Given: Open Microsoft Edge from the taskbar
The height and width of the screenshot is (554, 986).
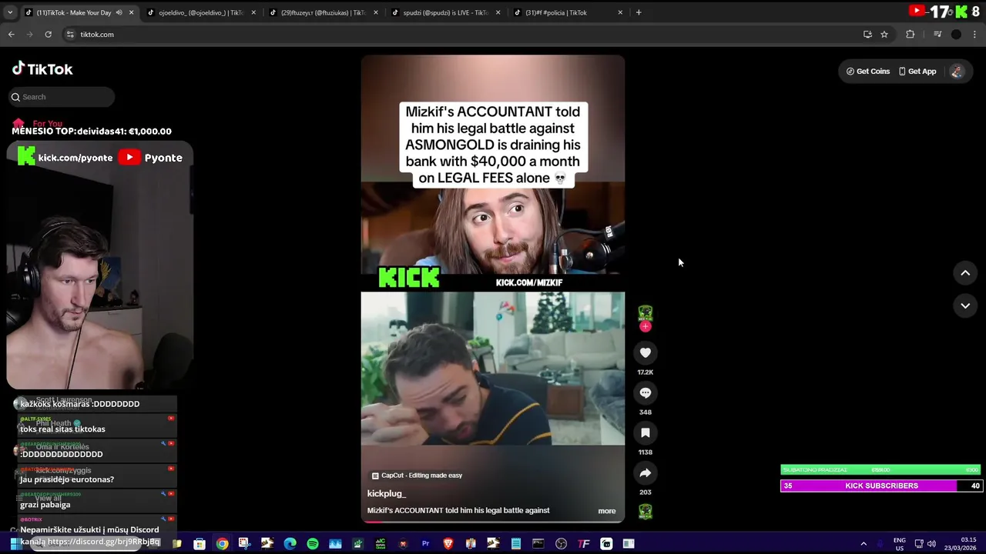Looking at the screenshot, I should click(x=290, y=544).
